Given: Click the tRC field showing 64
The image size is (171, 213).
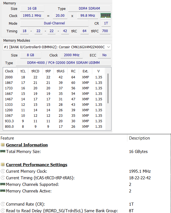Looking at the screenshot, I should click(85, 31).
